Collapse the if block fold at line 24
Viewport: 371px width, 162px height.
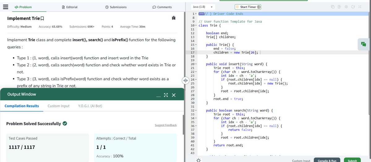point(196,80)
